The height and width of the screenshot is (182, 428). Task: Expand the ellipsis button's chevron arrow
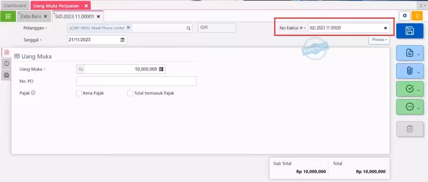pyautogui.click(x=419, y=109)
